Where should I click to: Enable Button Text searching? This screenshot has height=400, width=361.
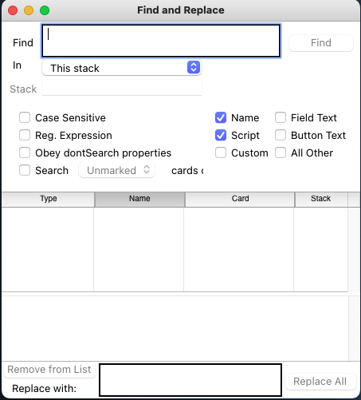pyautogui.click(x=281, y=135)
